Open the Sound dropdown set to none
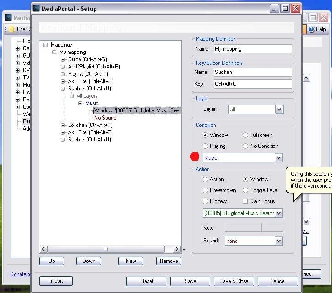The height and width of the screenshot is (293, 332). point(279,241)
